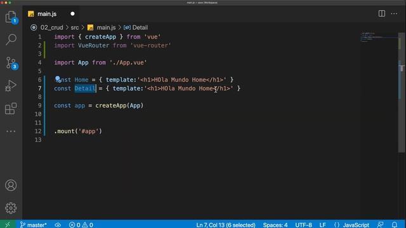Image resolution: width=406 pixels, height=228 pixels.
Task: Click 'vue-router' string on line 2
Action: click(151, 46)
